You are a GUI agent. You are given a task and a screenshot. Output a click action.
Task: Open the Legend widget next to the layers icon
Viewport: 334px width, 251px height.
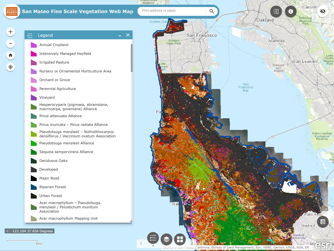click(x=153, y=238)
